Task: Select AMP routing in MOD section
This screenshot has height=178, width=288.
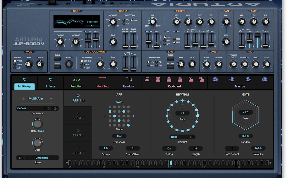Action: 15,68
